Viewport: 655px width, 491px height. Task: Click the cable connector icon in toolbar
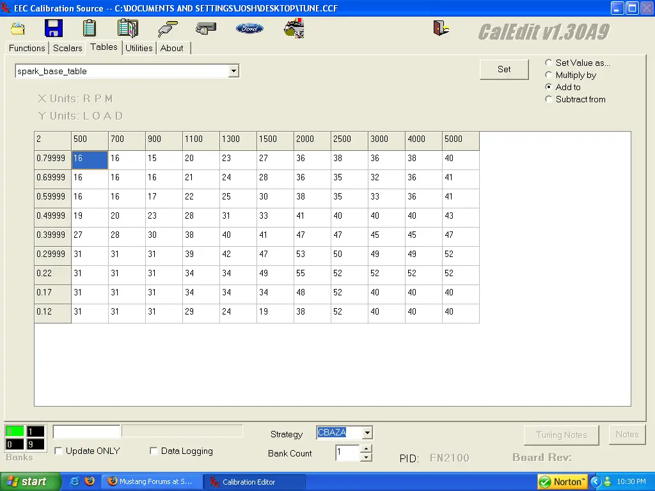pos(168,29)
